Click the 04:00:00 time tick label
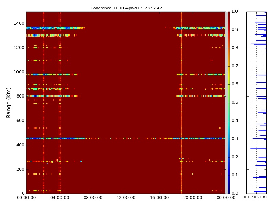Screen dimensions: 275x206 [x=59, y=198]
